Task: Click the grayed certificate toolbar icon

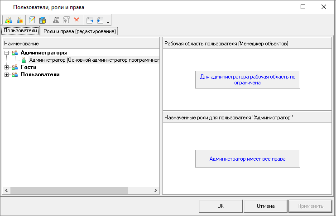Action: pos(66,20)
